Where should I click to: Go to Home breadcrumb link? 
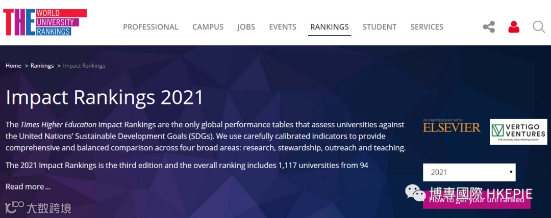(x=13, y=66)
